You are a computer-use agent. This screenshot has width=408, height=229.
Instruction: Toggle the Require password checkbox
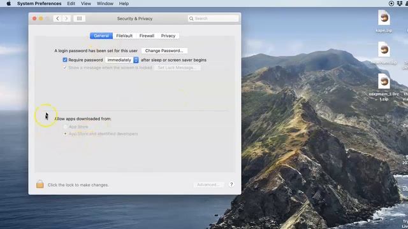(x=65, y=60)
